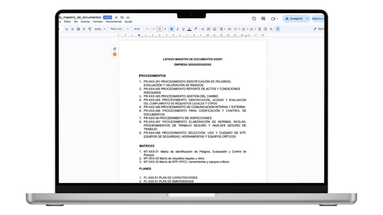
Task: Open all comments icon near Compartir
Action: tap(263, 19)
